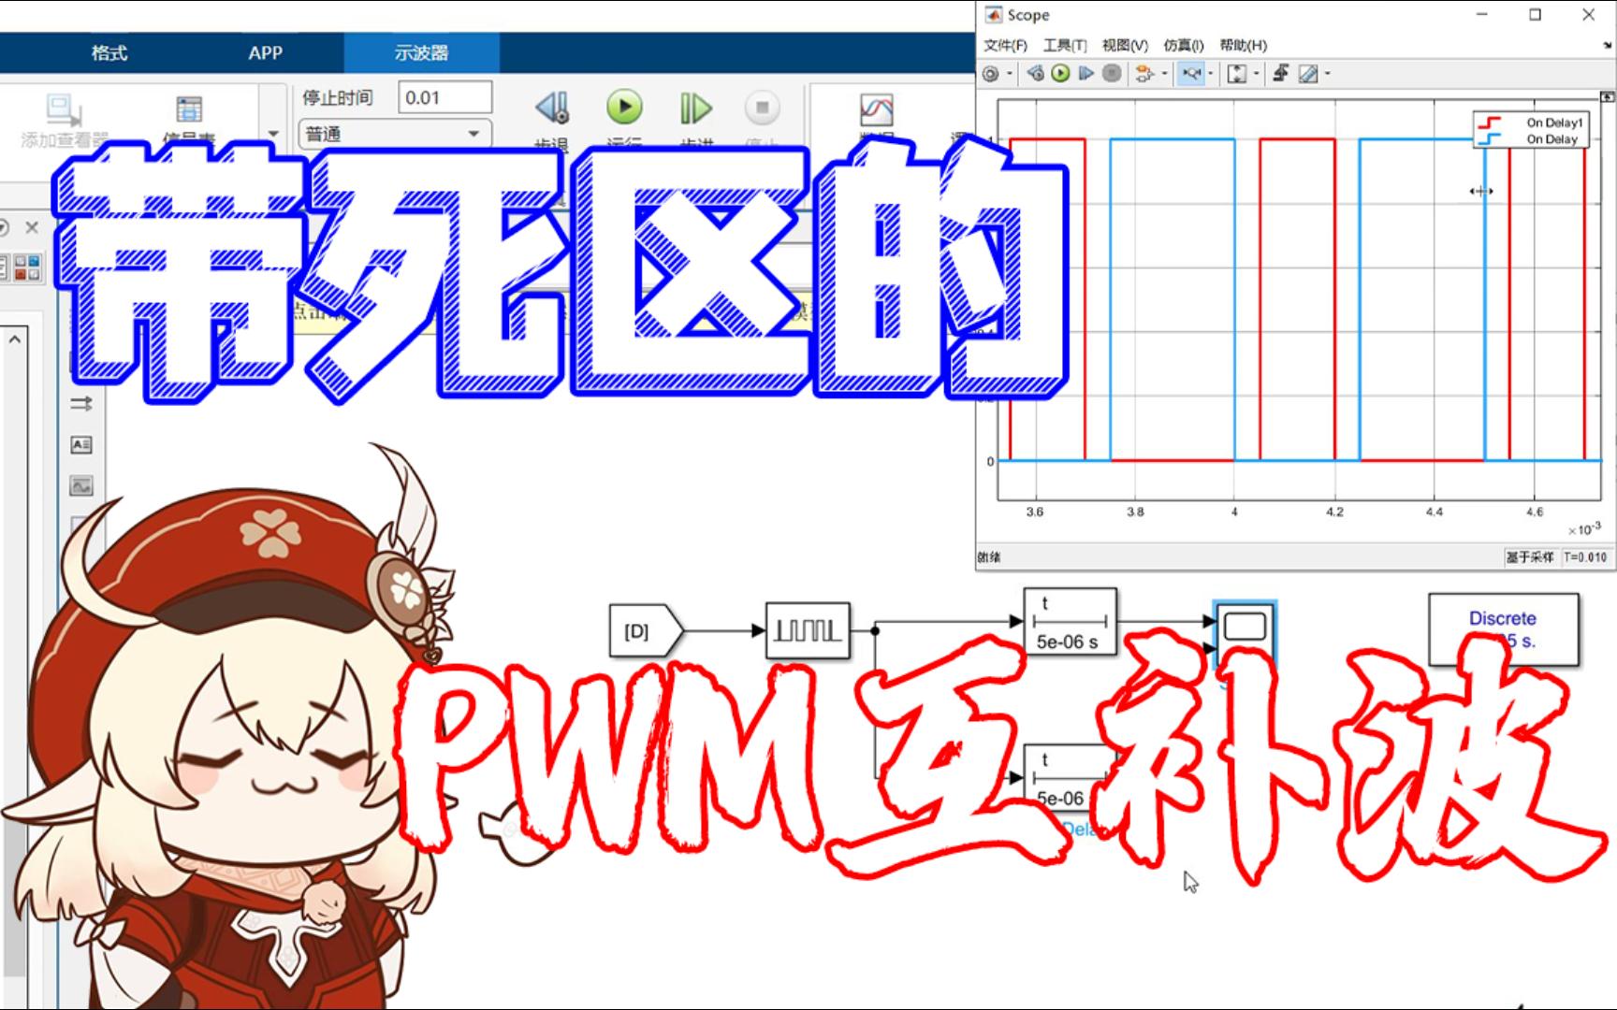Click the 步退 step back icon
Screen dimensions: 1617x1010
click(x=553, y=108)
